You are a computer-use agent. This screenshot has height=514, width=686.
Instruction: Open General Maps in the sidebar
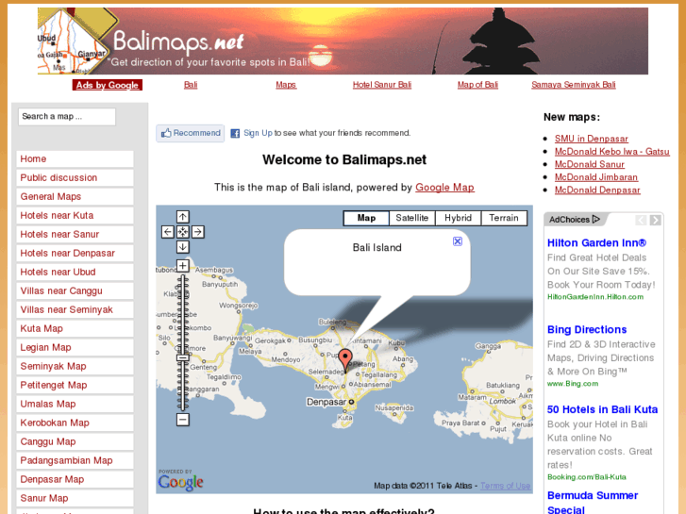pos(75,196)
